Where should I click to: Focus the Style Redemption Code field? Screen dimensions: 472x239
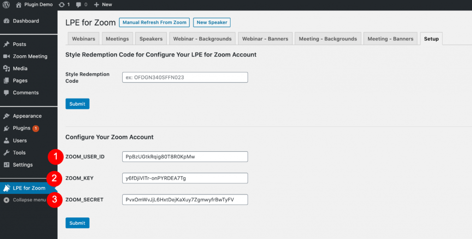pos(185,78)
